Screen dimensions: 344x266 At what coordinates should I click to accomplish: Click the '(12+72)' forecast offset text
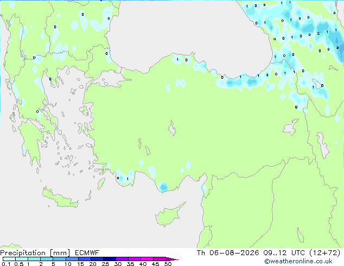pyautogui.click(x=325, y=253)
